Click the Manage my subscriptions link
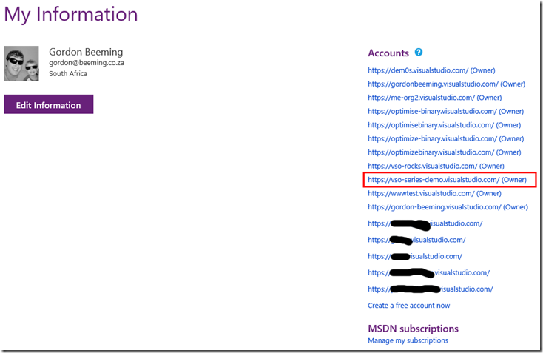 pyautogui.click(x=408, y=340)
